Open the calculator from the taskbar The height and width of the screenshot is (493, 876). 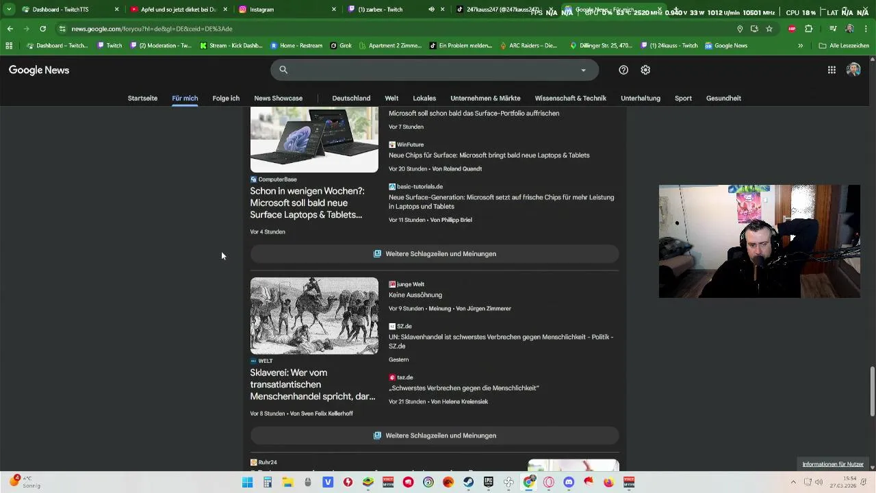(x=268, y=482)
